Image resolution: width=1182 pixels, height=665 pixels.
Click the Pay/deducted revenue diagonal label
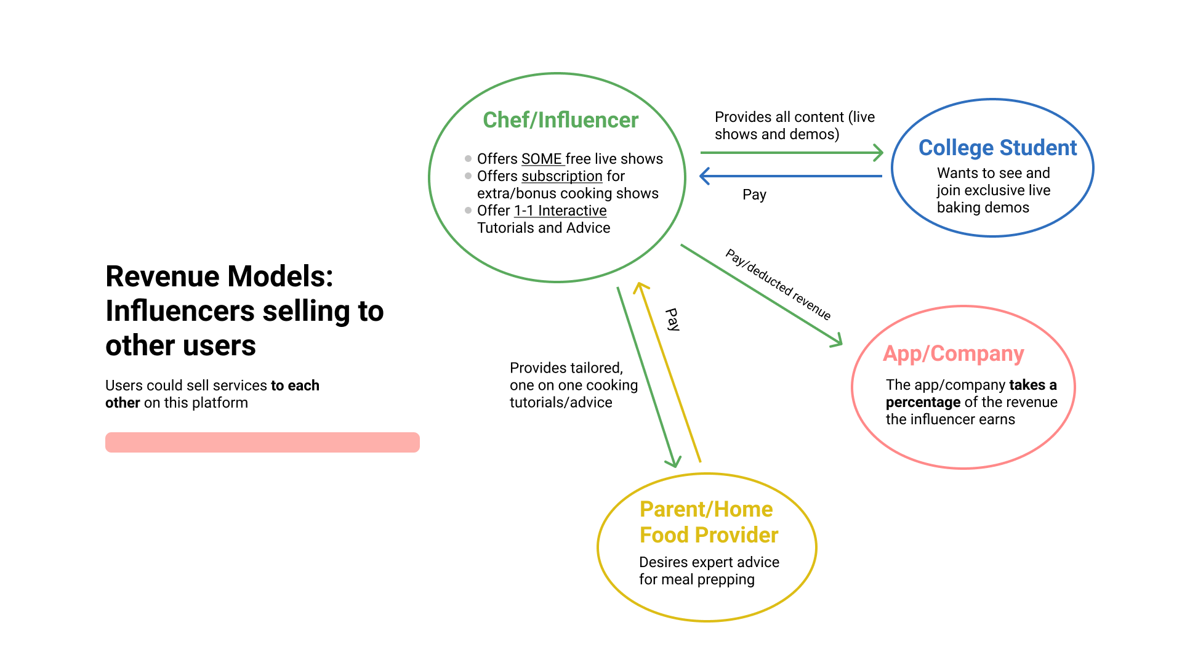tap(779, 284)
